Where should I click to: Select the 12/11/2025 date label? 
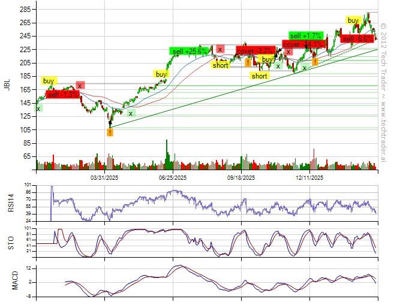click(309, 178)
